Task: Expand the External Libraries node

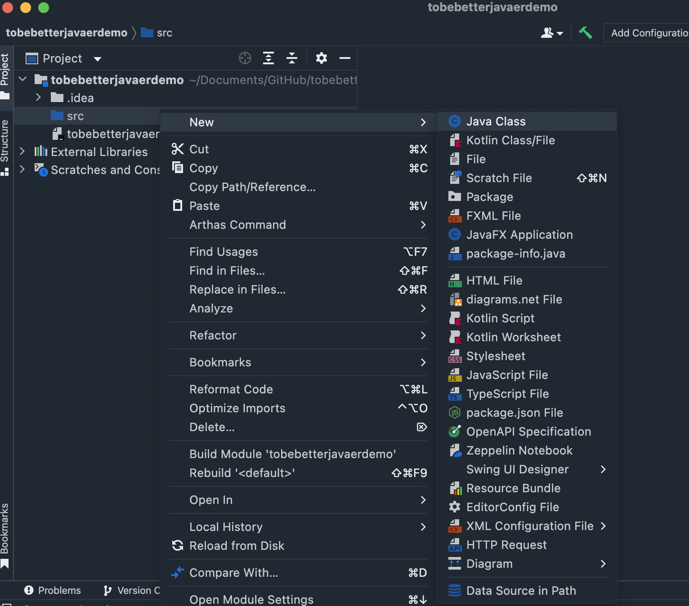Action: pos(22,151)
